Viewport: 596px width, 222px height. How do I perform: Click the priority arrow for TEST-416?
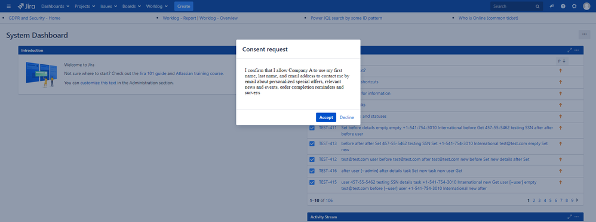click(x=560, y=171)
